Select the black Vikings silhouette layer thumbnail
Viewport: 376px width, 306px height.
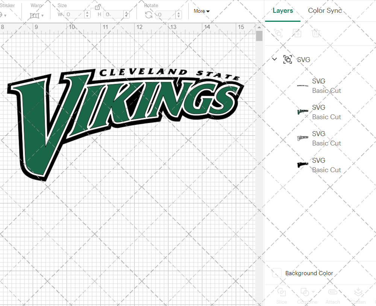[x=303, y=165]
